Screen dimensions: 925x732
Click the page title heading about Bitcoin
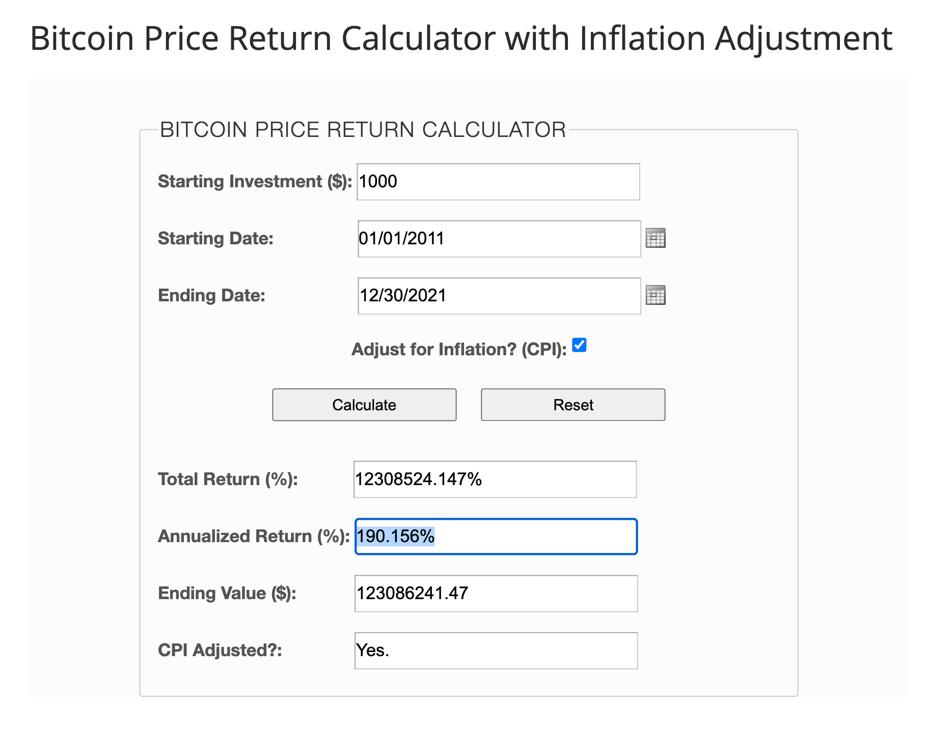[x=461, y=38]
